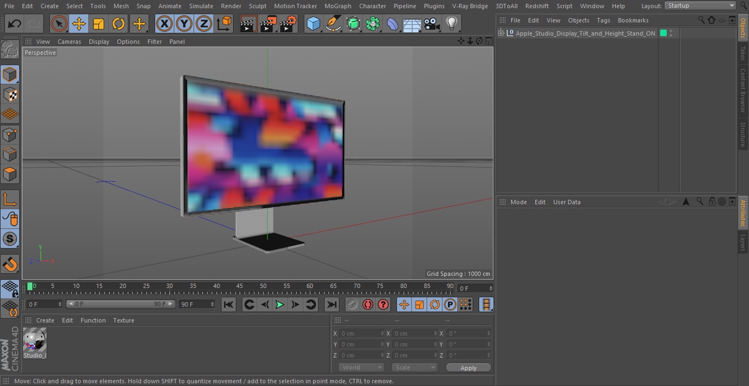Toggle Y axis lock

pyautogui.click(x=184, y=24)
